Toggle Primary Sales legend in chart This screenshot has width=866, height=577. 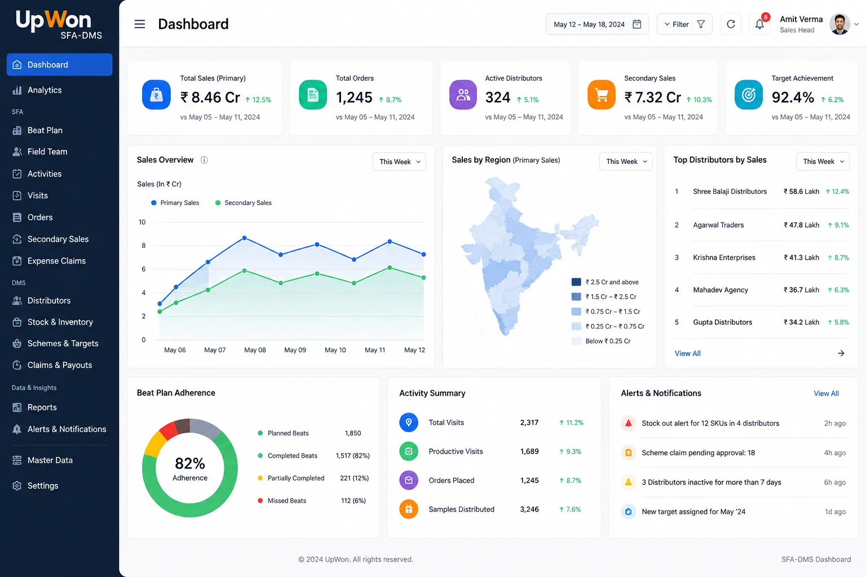(x=175, y=203)
